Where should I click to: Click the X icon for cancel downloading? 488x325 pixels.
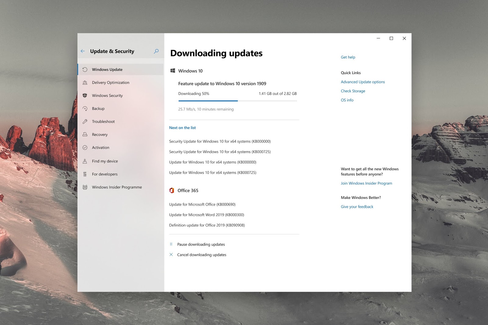(171, 255)
